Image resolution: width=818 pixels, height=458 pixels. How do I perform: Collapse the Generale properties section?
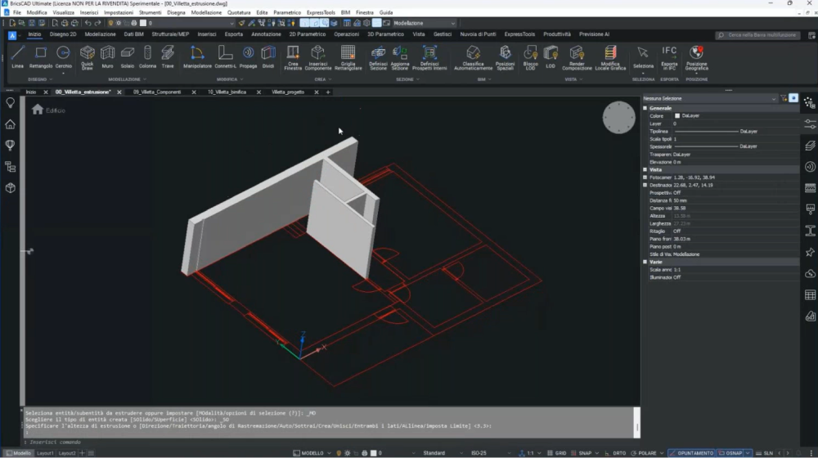tap(645, 108)
